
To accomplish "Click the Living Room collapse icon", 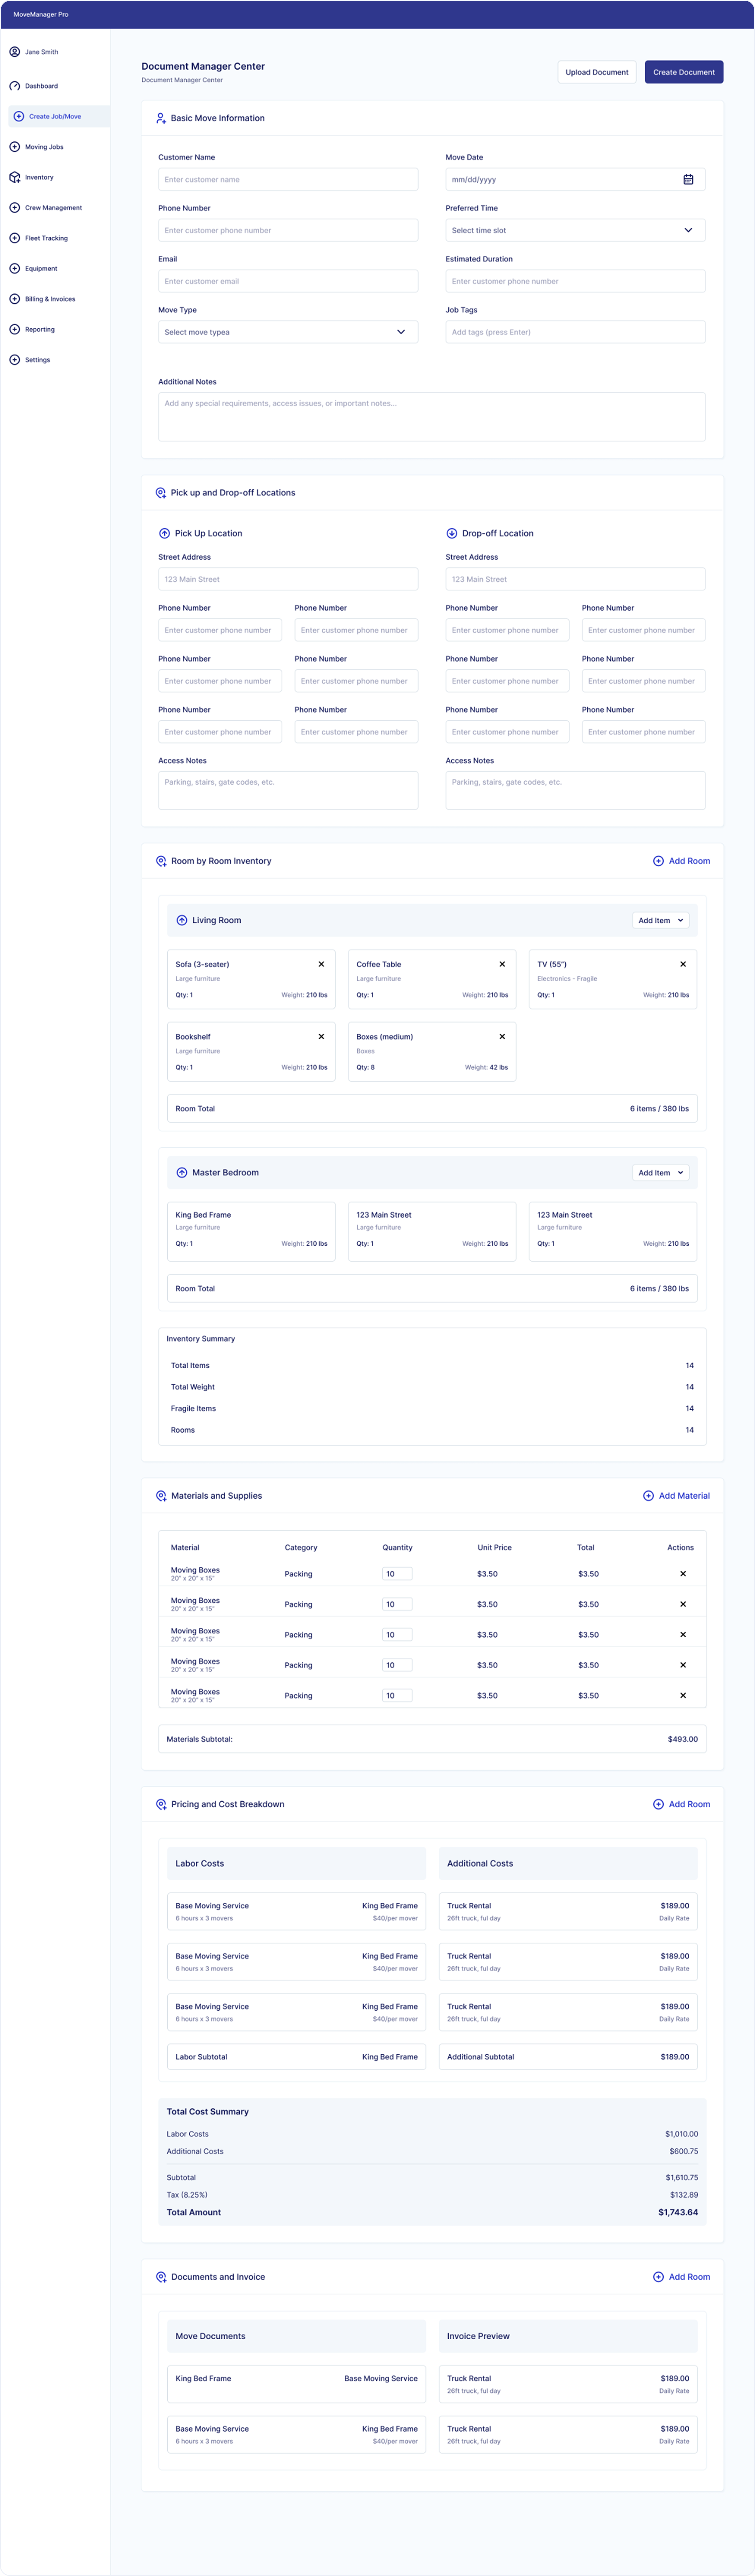I will tap(182, 920).
